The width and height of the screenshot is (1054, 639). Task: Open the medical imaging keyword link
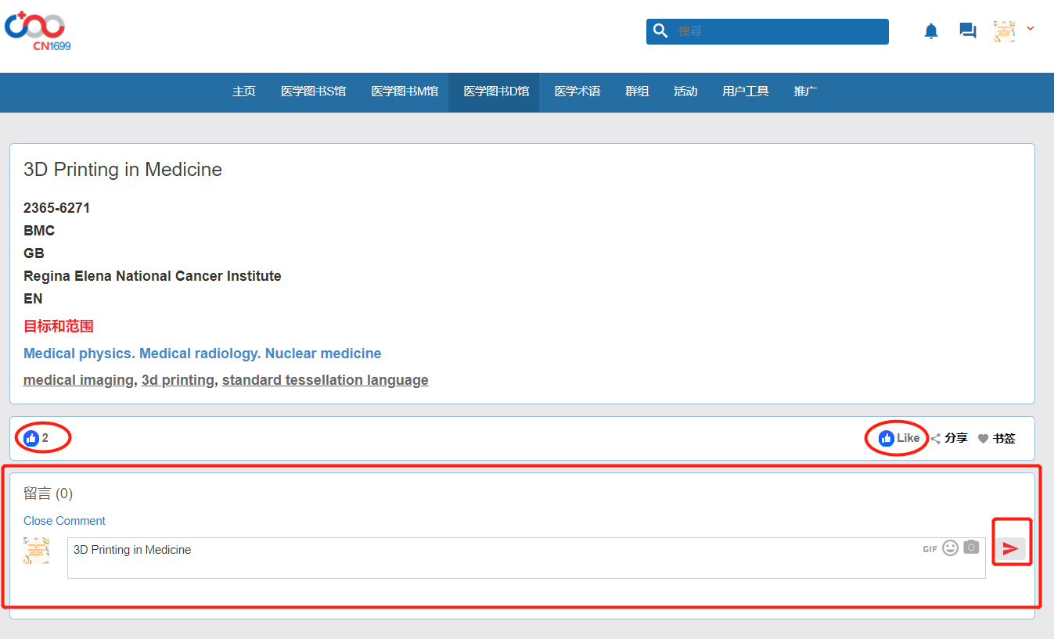[78, 380]
